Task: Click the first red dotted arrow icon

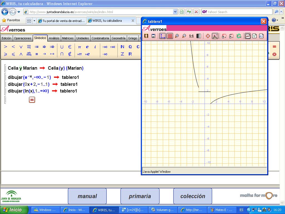Action: tap(224, 36)
